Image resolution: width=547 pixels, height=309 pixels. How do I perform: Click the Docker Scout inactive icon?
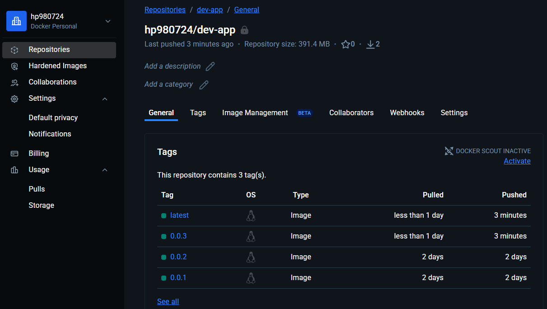click(x=449, y=151)
